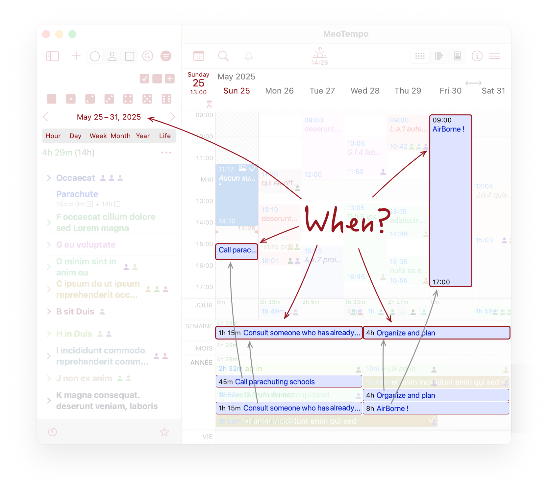Open the magnifier search icon in toolbar
The height and width of the screenshot is (493, 548).
[223, 56]
